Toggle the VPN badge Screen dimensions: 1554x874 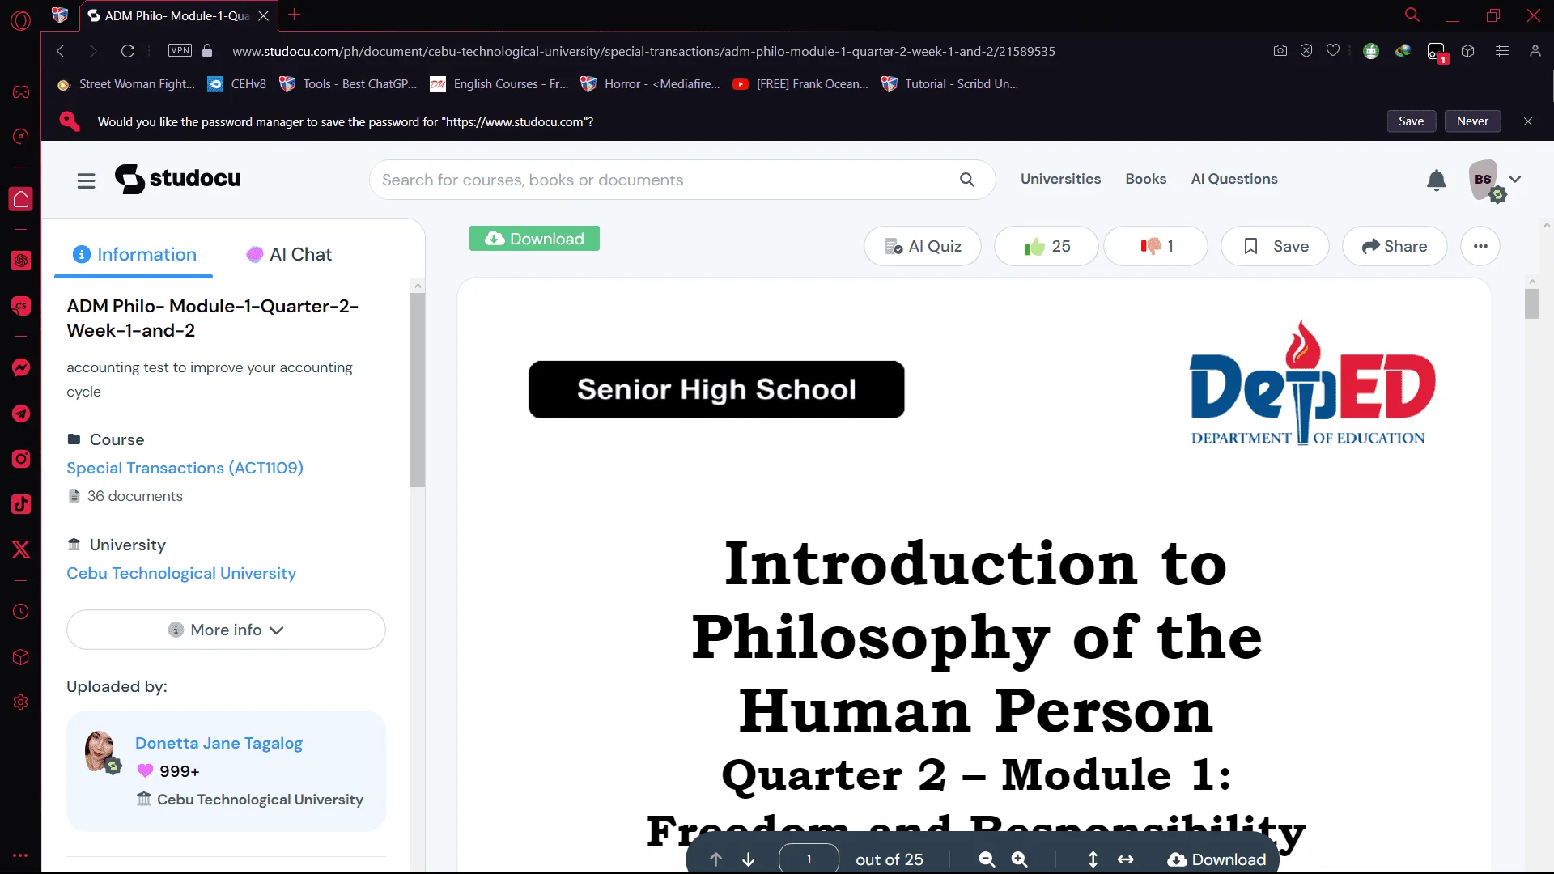180,50
